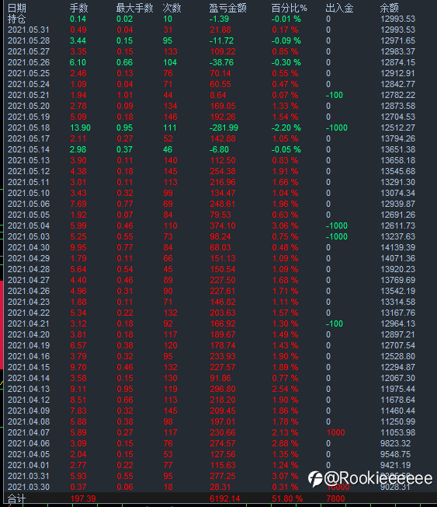Select the 2021.04.30 date row
Viewport: 437px width, 507px height.
[x=29, y=248]
